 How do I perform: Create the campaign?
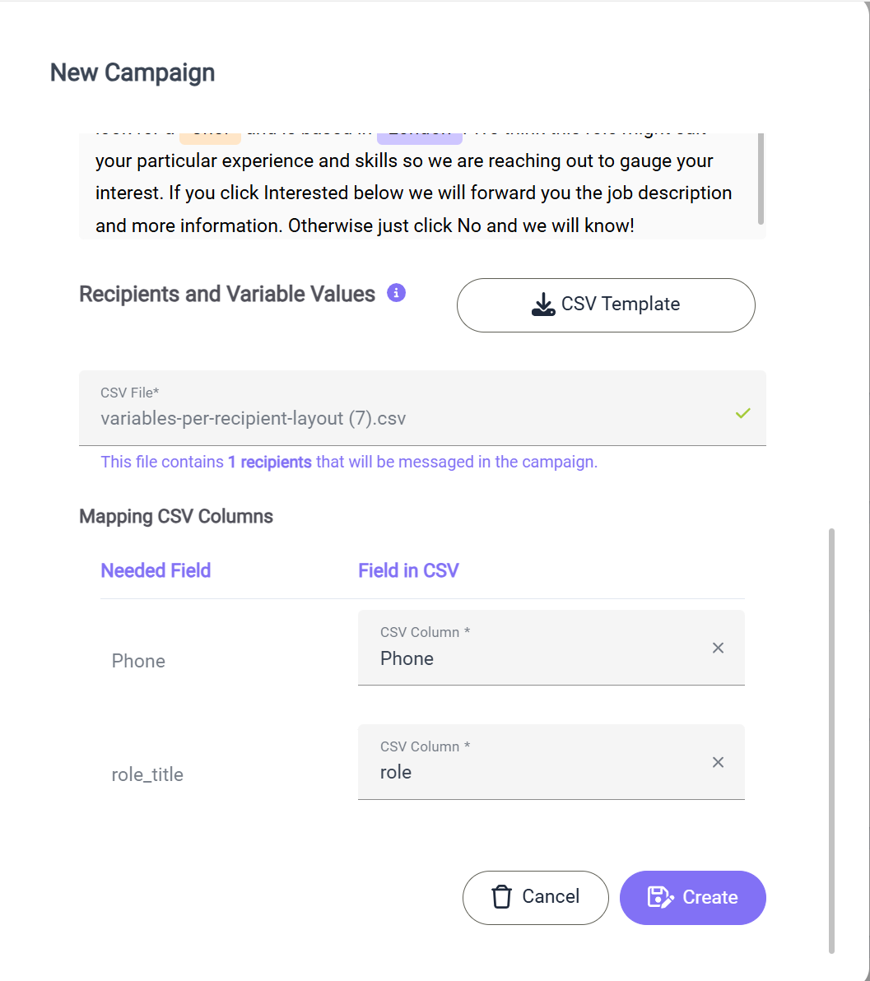[x=693, y=898]
